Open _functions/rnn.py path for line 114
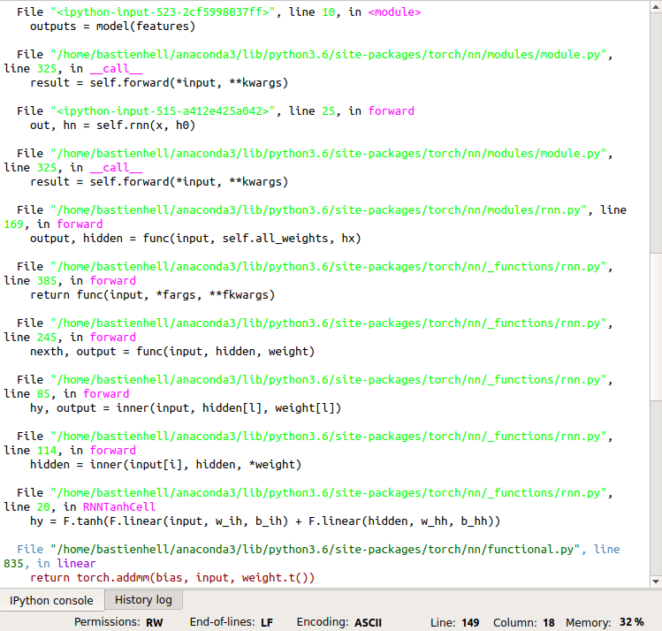The width and height of the screenshot is (662, 631). [327, 437]
